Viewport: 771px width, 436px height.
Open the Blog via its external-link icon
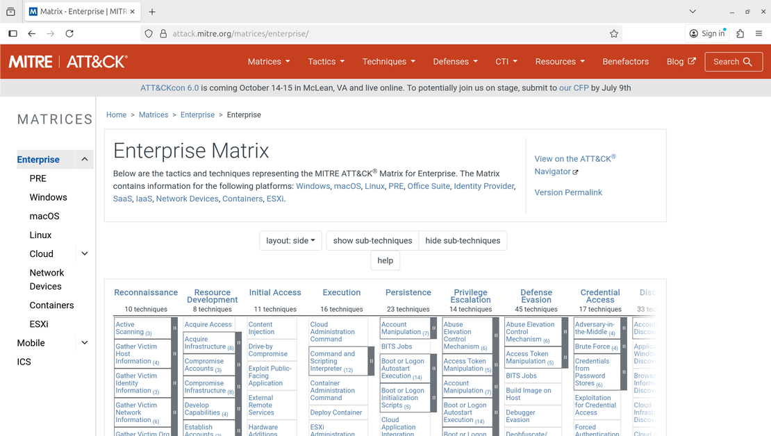click(x=690, y=61)
